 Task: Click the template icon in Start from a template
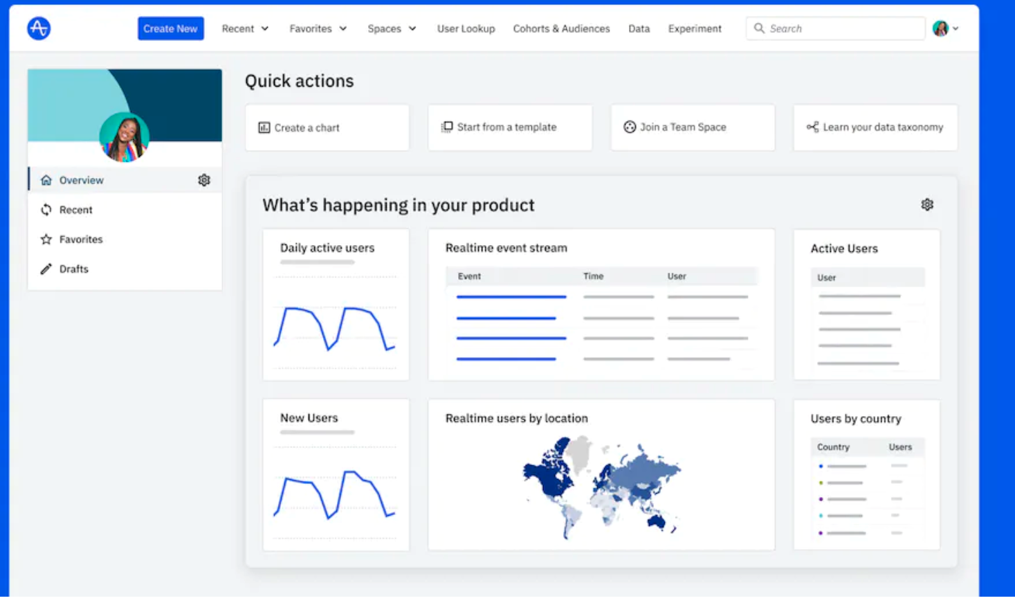click(447, 127)
